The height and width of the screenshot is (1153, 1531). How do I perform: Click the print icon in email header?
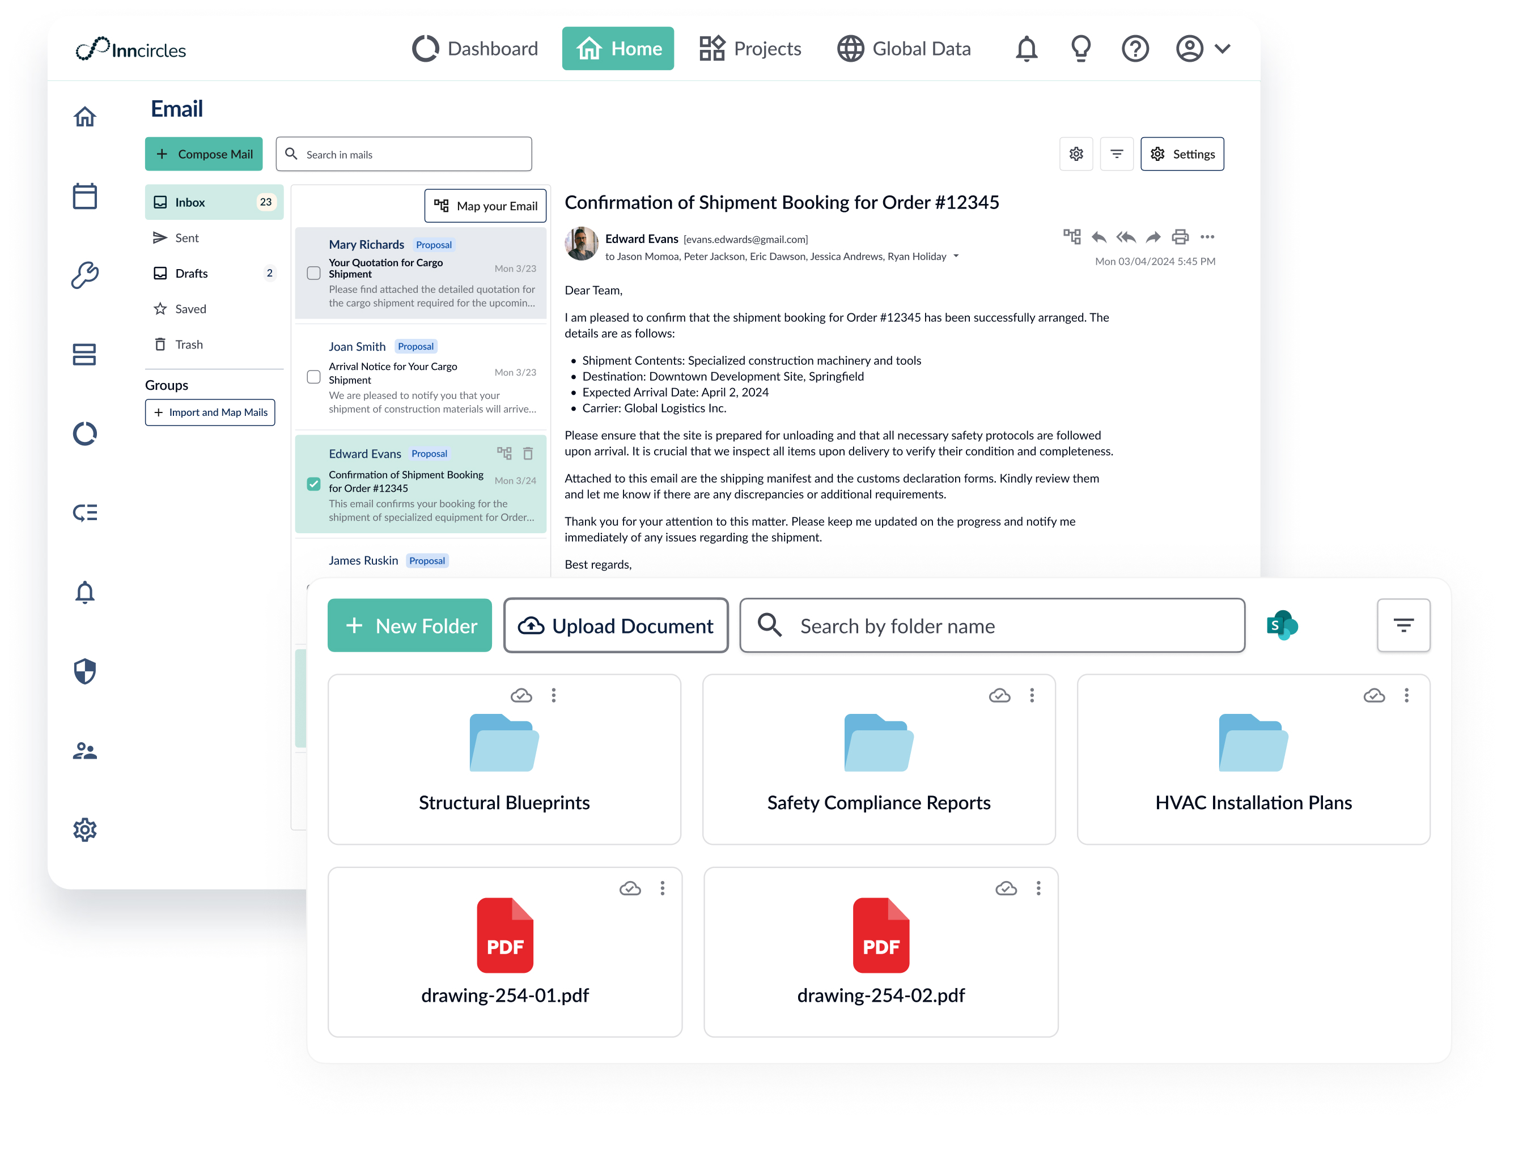pyautogui.click(x=1180, y=237)
